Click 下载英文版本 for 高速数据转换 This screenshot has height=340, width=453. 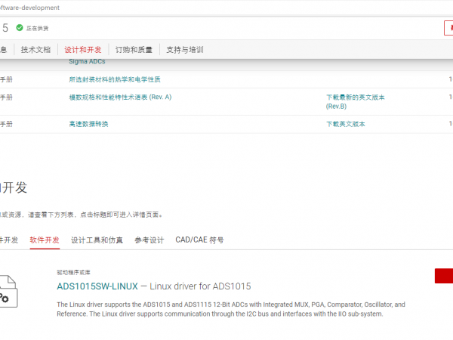[345, 124]
